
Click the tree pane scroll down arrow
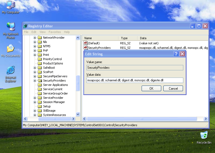coord(78,114)
